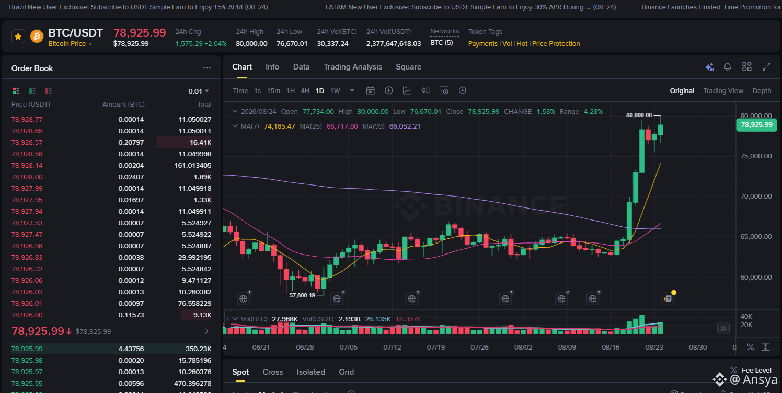Open LATAM New User Exclusive announcement
This screenshot has width=782, height=393.
point(470,7)
